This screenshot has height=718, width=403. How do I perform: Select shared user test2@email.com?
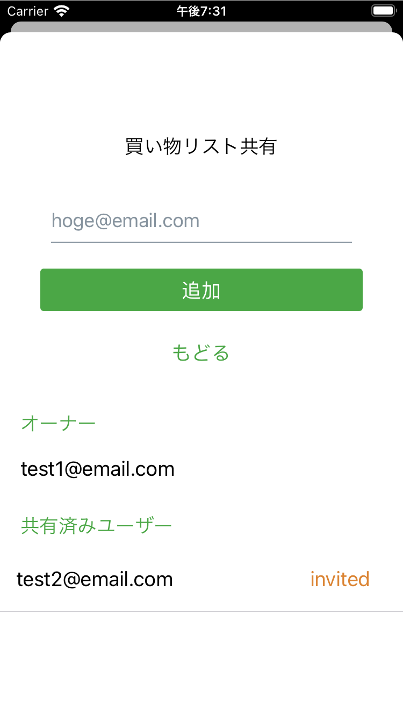pyautogui.click(x=95, y=579)
